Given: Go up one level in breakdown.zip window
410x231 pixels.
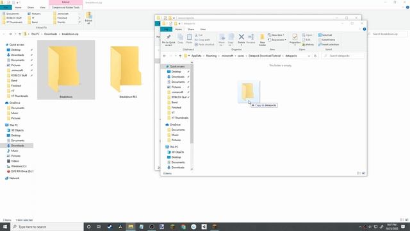Looking at the screenshot, I should pos(20,34).
